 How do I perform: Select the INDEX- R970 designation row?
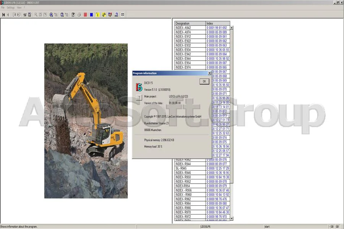click(x=190, y=212)
